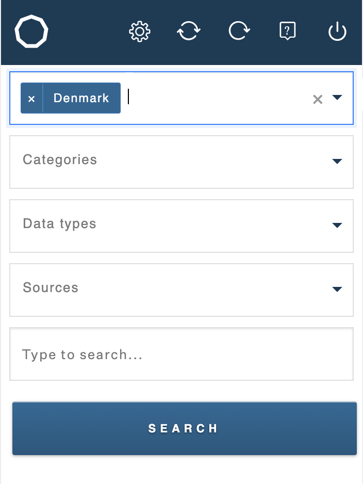363x484 pixels.
Task: Click the Sources dropdown arrow
Action: coord(337,289)
